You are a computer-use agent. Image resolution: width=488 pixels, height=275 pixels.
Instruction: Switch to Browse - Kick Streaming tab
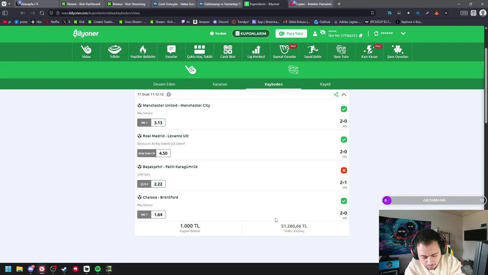point(127,4)
